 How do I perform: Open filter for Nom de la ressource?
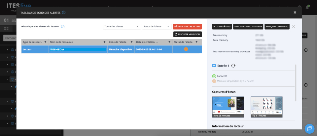(x=104, y=42)
